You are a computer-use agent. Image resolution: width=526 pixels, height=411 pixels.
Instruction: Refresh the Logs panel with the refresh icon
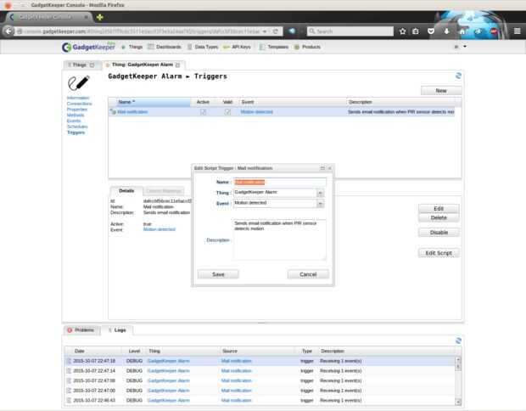pyautogui.click(x=458, y=341)
